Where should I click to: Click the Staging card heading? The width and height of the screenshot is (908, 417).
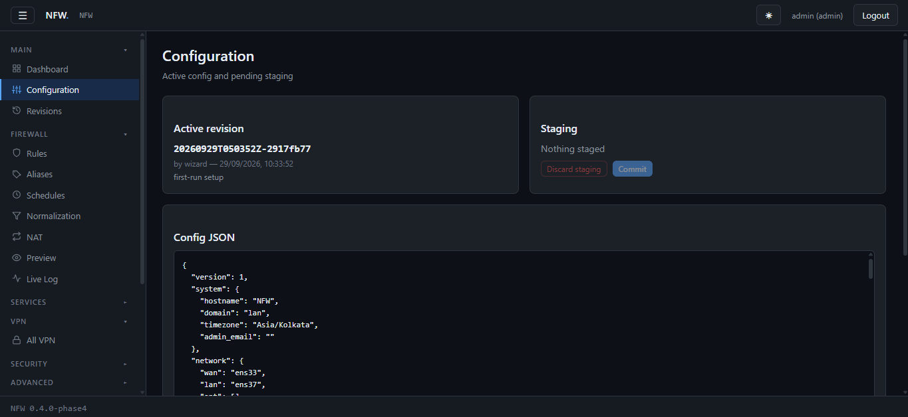[x=559, y=129]
